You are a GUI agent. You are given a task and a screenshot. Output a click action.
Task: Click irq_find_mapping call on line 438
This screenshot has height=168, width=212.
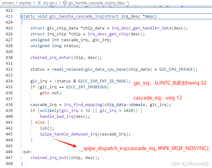click(x=83, y=105)
